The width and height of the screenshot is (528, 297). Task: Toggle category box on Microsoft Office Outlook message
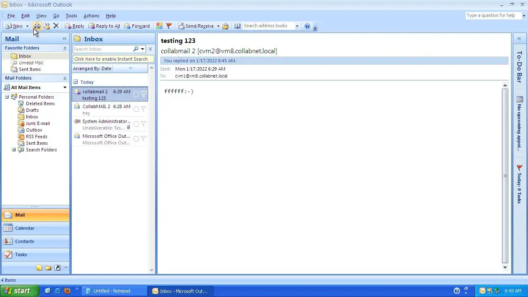pyautogui.click(x=136, y=139)
